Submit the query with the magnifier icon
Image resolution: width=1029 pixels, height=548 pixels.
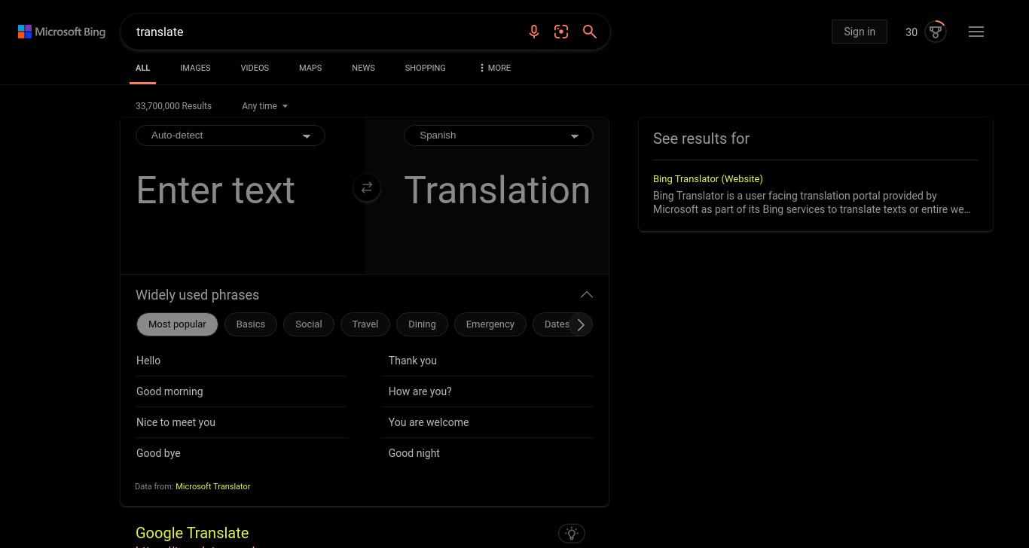(590, 32)
